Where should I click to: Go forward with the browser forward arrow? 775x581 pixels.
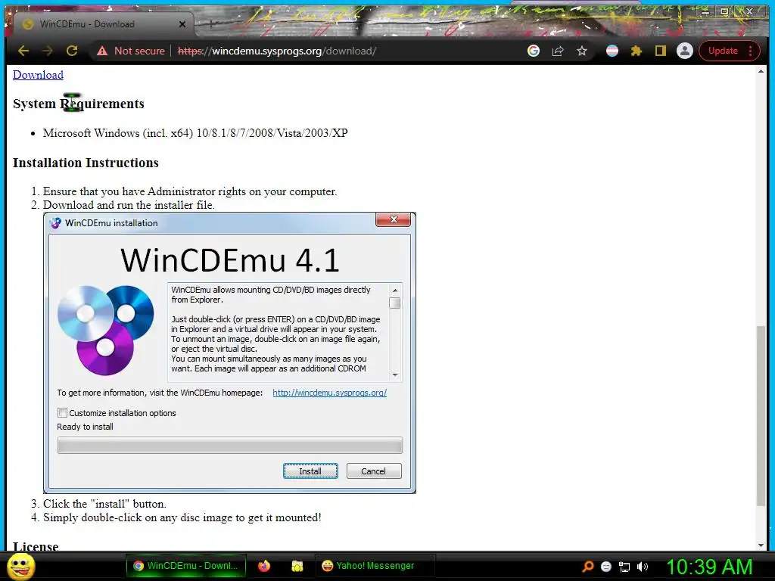tap(48, 51)
